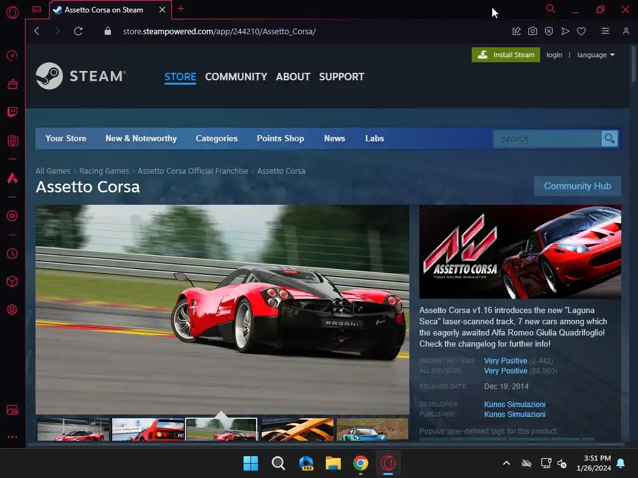Expand Categories menu
This screenshot has width=638, height=478.
click(216, 139)
